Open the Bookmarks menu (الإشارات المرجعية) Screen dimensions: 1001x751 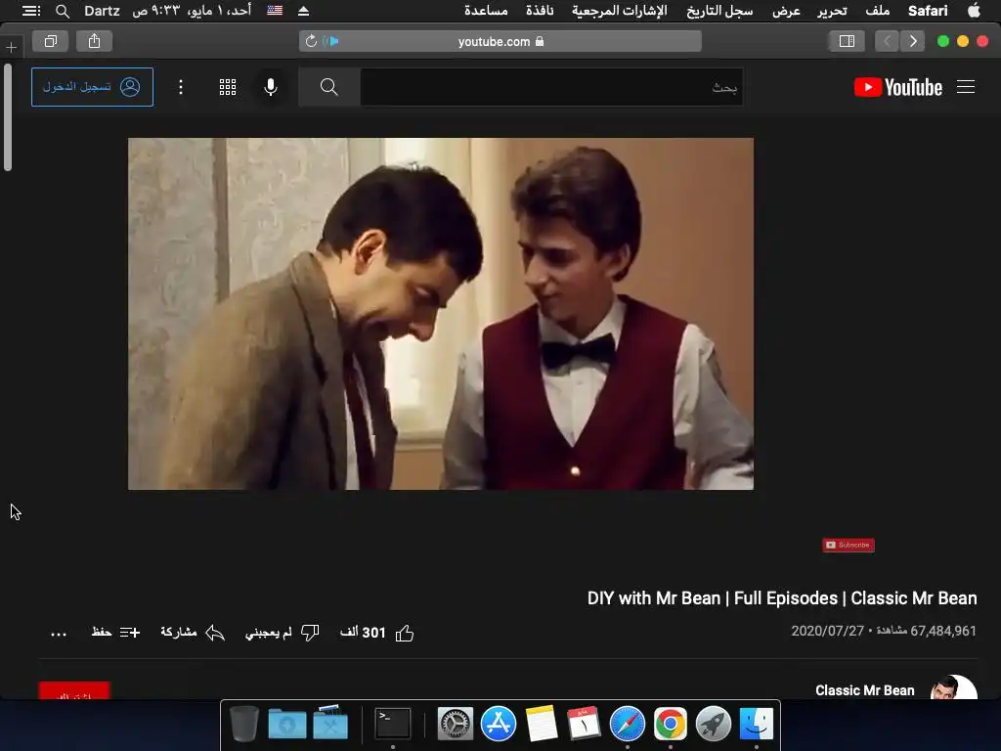coord(619,10)
